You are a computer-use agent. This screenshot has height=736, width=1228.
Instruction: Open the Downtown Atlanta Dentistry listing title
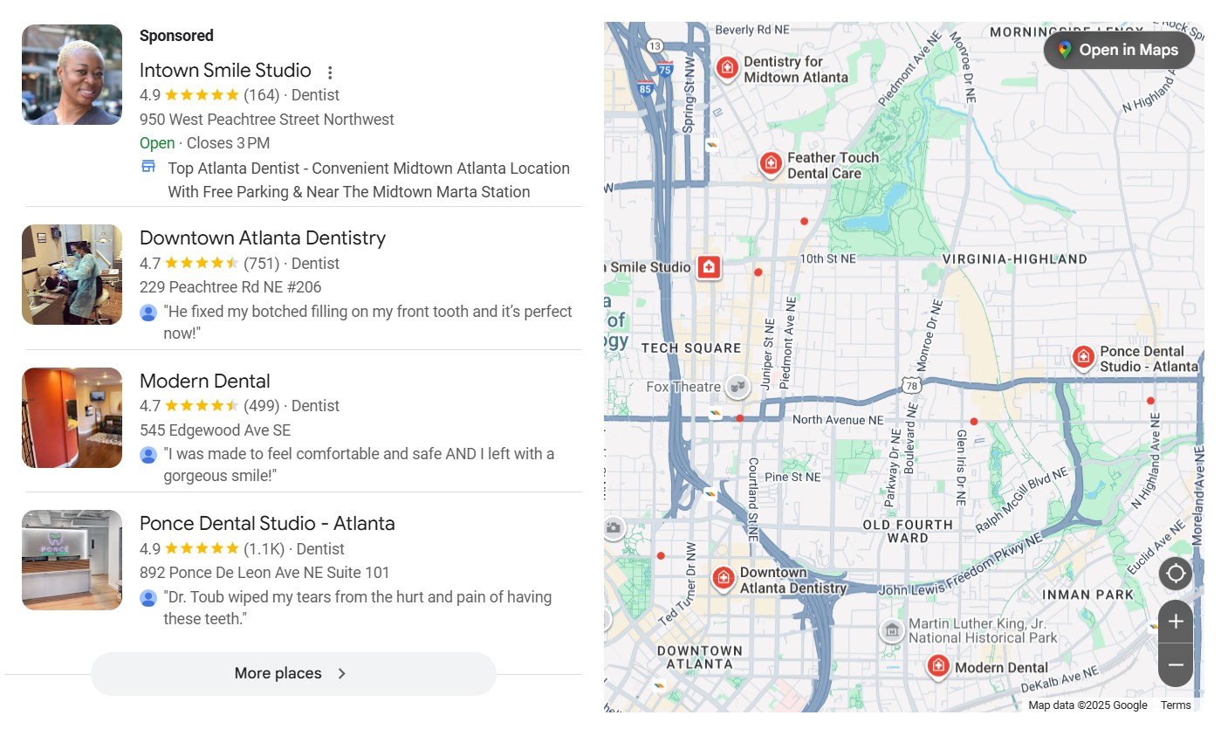point(262,237)
